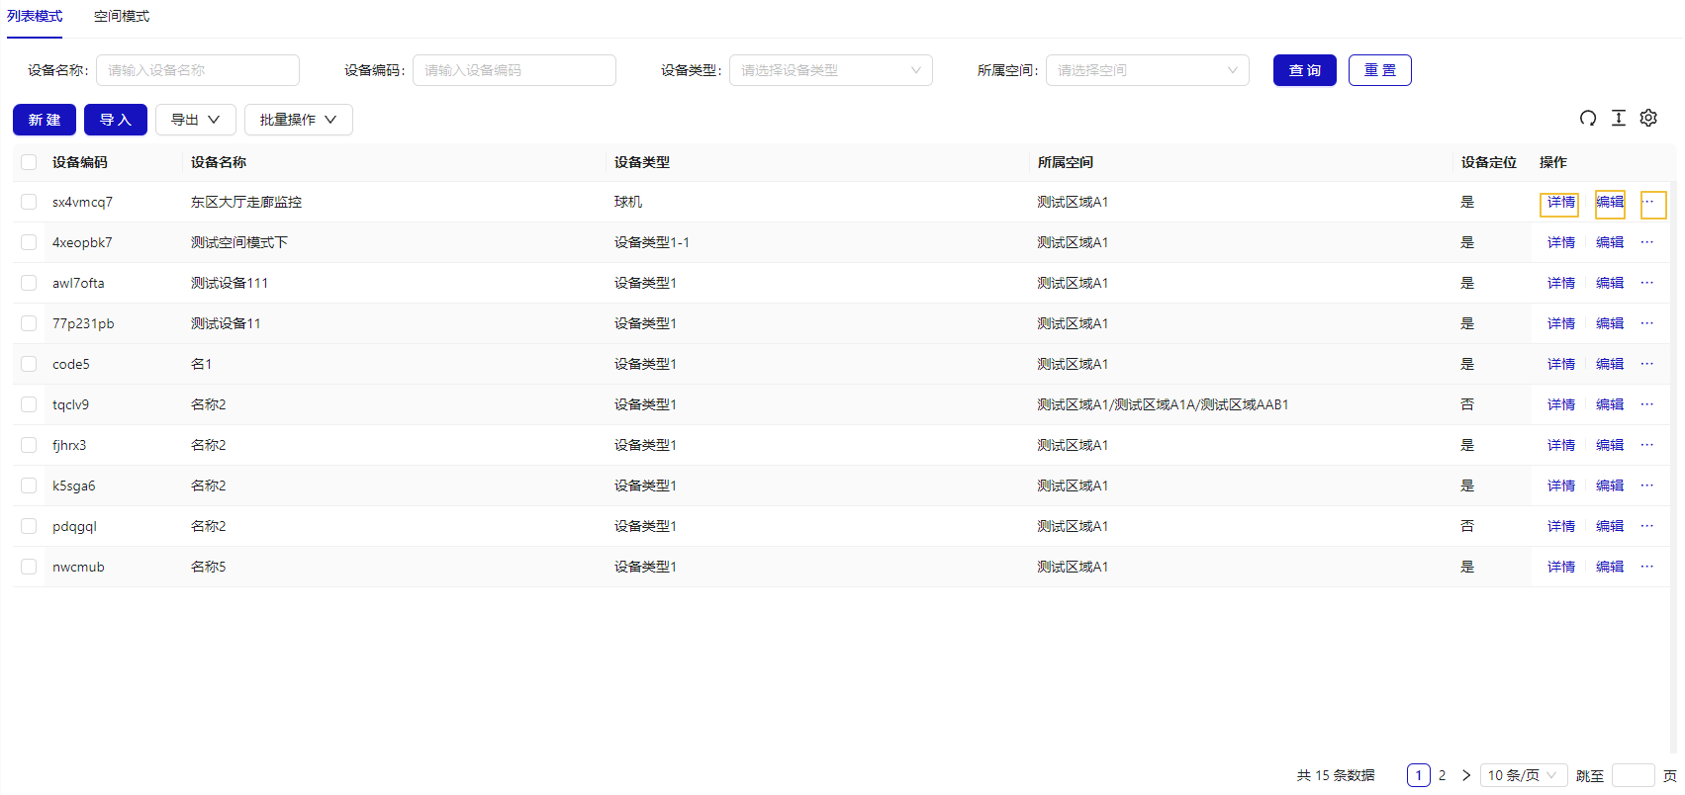The image size is (1685, 795).
Task: Open the column settings gear icon
Action: point(1648,119)
